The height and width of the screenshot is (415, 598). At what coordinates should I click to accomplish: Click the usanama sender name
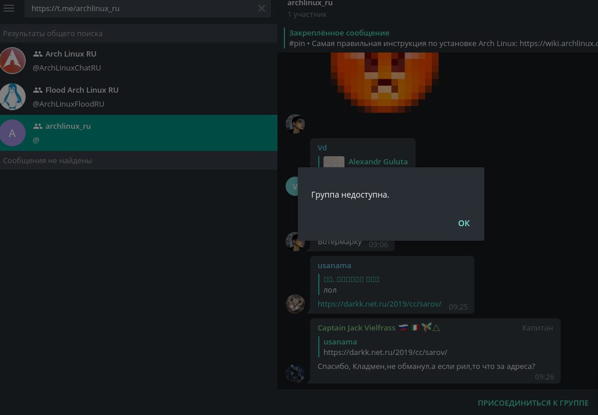[x=335, y=265]
